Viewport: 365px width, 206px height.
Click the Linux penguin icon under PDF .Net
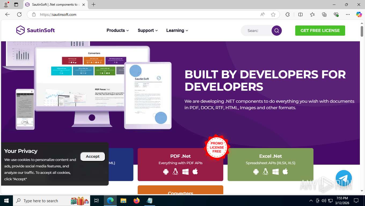175,172
